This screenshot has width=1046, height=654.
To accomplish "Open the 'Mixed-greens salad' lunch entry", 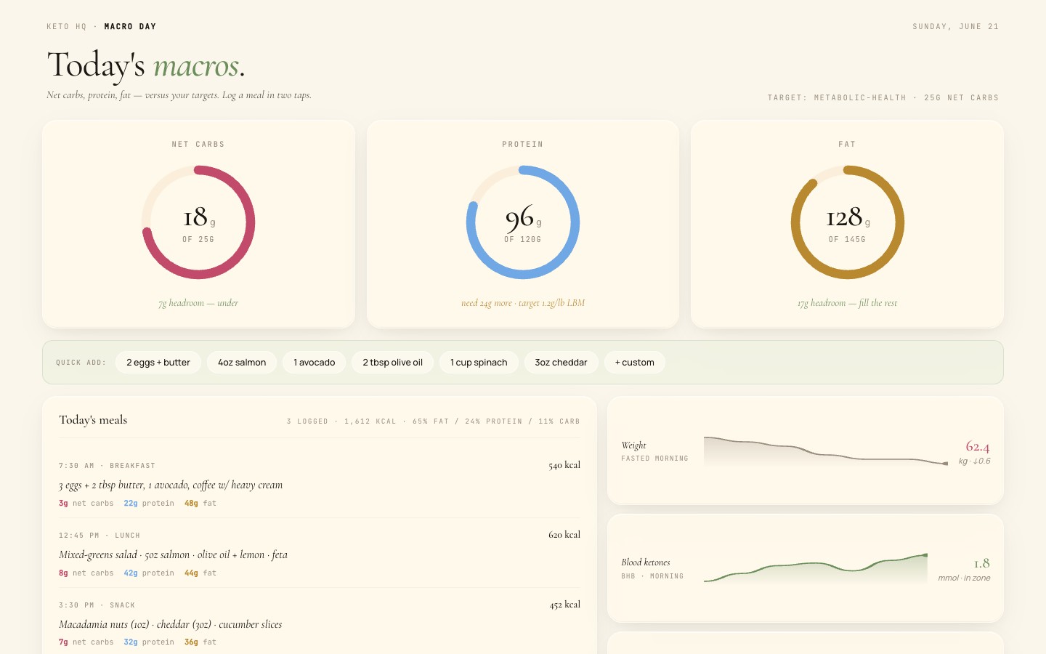I will (x=173, y=555).
